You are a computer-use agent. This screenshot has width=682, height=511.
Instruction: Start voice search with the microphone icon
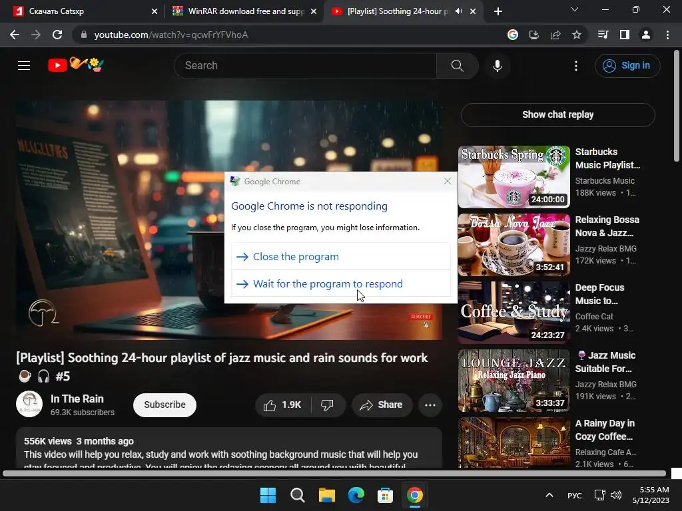(497, 66)
